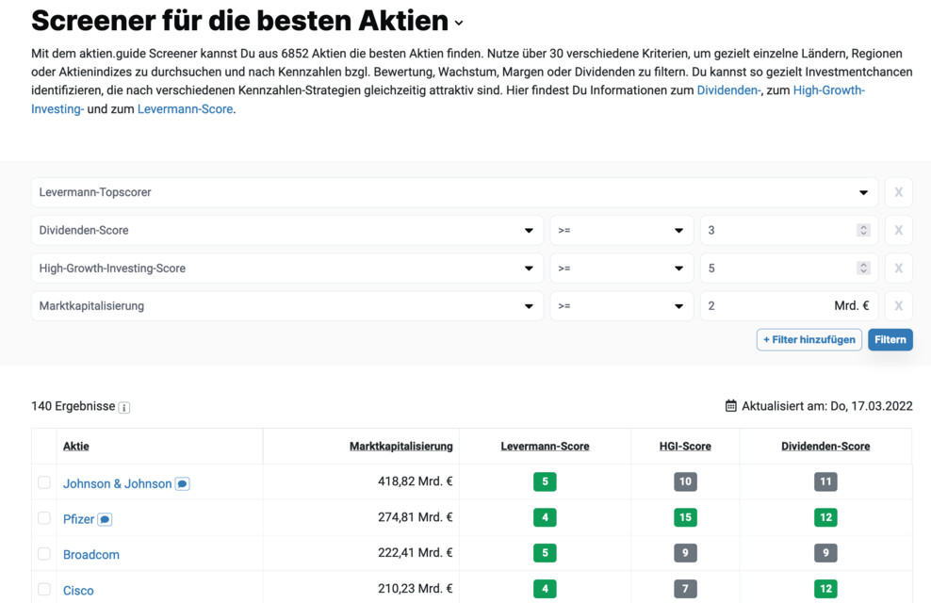Click the + Filter hinzufügen button
The height and width of the screenshot is (603, 931).
pyautogui.click(x=808, y=340)
